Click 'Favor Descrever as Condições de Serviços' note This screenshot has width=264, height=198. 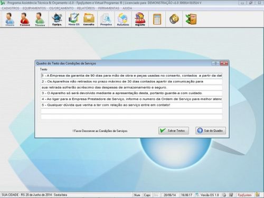pyautogui.click(x=100, y=131)
